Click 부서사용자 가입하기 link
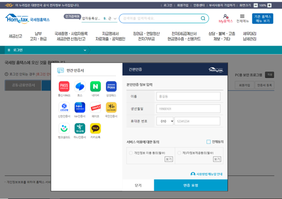Viewport: 282px width, 199px height. 222,5
